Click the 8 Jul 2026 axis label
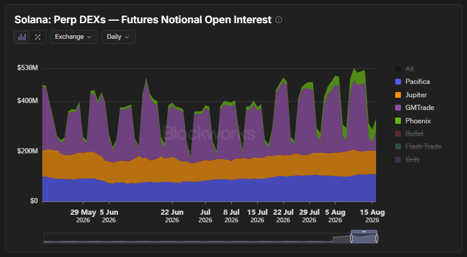467x257 pixels. click(231, 216)
